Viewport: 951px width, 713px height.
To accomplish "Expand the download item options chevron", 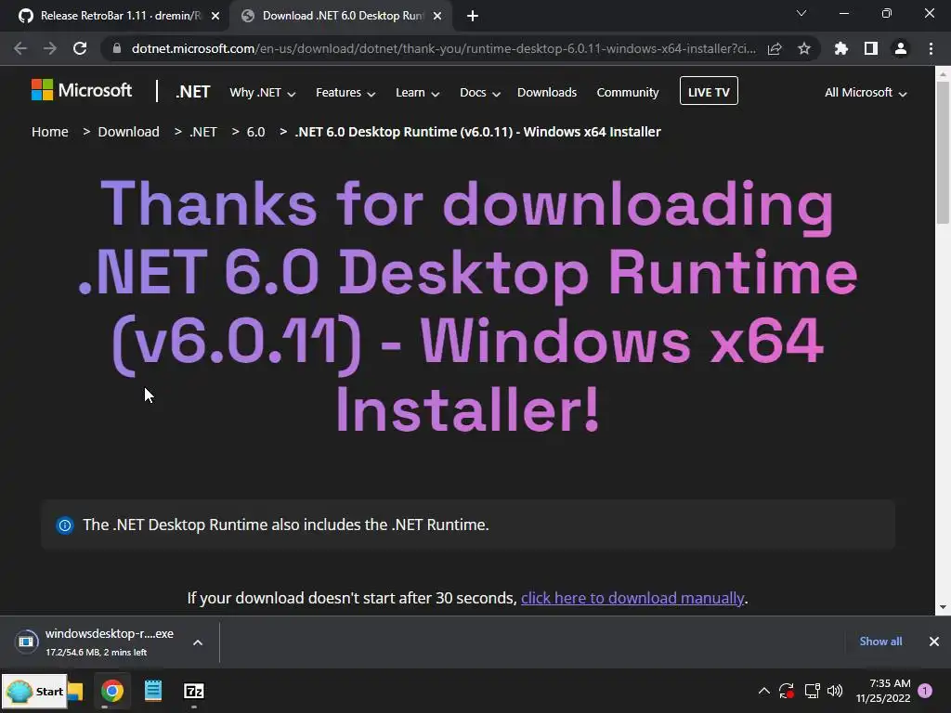I will click(x=198, y=642).
